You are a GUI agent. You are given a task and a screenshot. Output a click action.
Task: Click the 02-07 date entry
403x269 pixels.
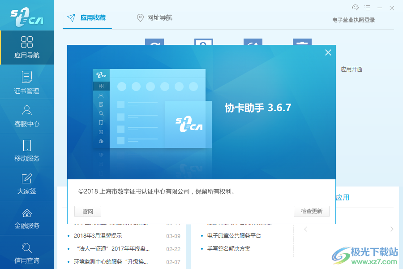173,262
